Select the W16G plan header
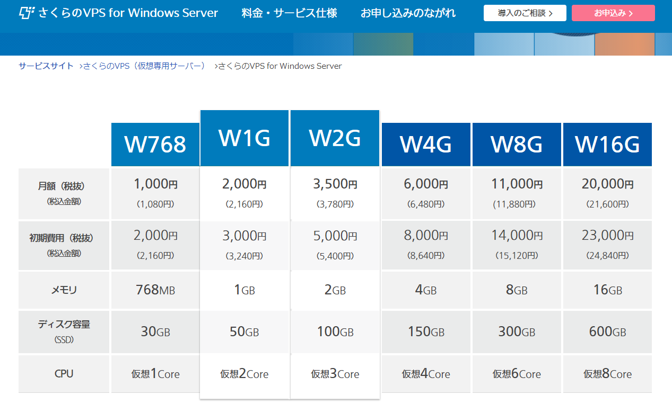Image resolution: width=672 pixels, height=413 pixels. (x=608, y=145)
